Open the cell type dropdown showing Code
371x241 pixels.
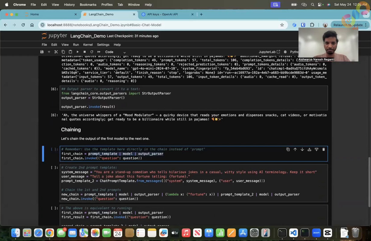(x=115, y=52)
